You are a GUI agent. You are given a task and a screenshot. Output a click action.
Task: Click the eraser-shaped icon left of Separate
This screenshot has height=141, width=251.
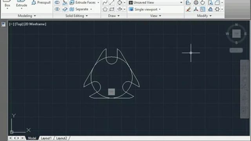click(65, 9)
